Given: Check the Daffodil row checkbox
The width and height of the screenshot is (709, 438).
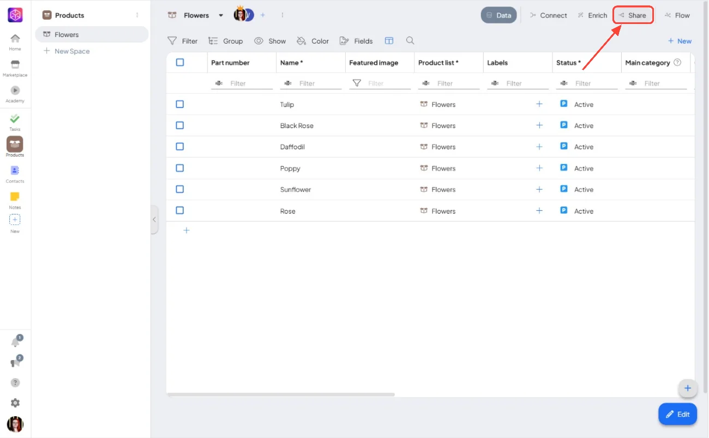Looking at the screenshot, I should click(x=180, y=147).
